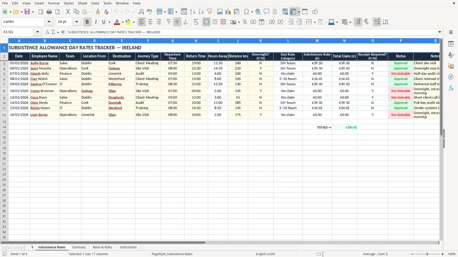The image size is (458, 257).
Task: Switch to the Instructions sheet tab
Action: (x=128, y=247)
